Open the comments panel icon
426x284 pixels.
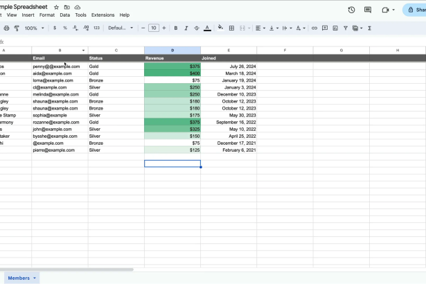coord(368,10)
